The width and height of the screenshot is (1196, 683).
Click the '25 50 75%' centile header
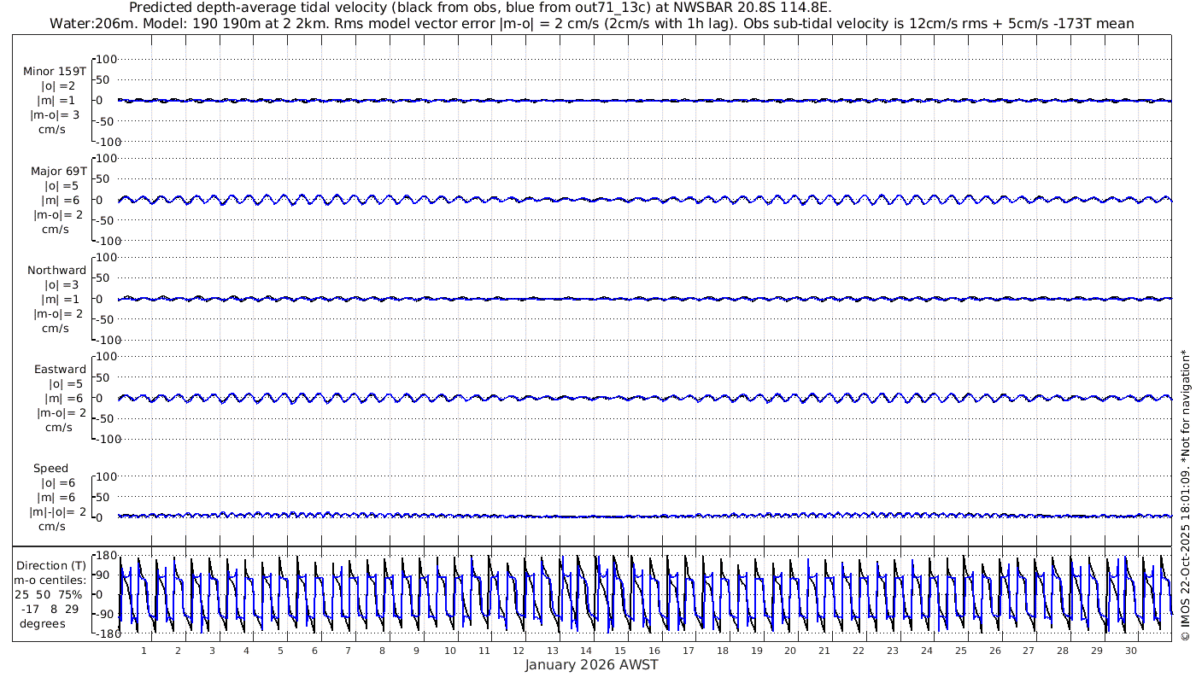pos(49,594)
